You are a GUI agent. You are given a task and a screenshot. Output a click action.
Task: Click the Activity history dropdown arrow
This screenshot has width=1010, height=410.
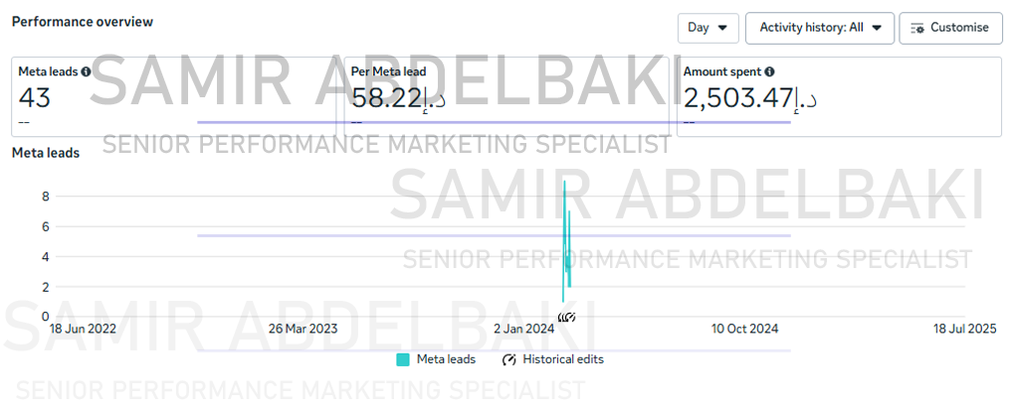[x=877, y=28]
